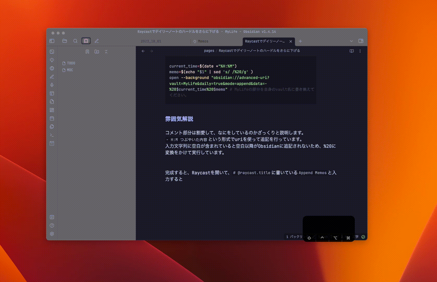Select the highlighted bookmarks tab icon
The image size is (437, 282).
coord(86,41)
